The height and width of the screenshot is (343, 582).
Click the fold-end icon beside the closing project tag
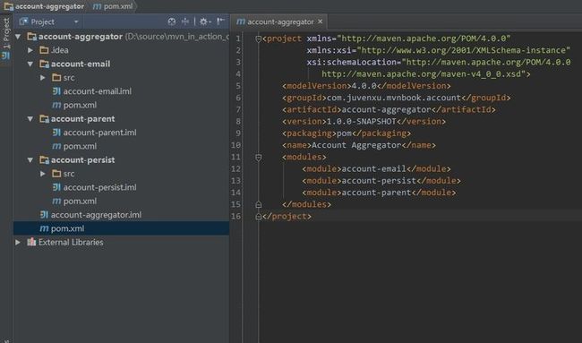pos(259,217)
